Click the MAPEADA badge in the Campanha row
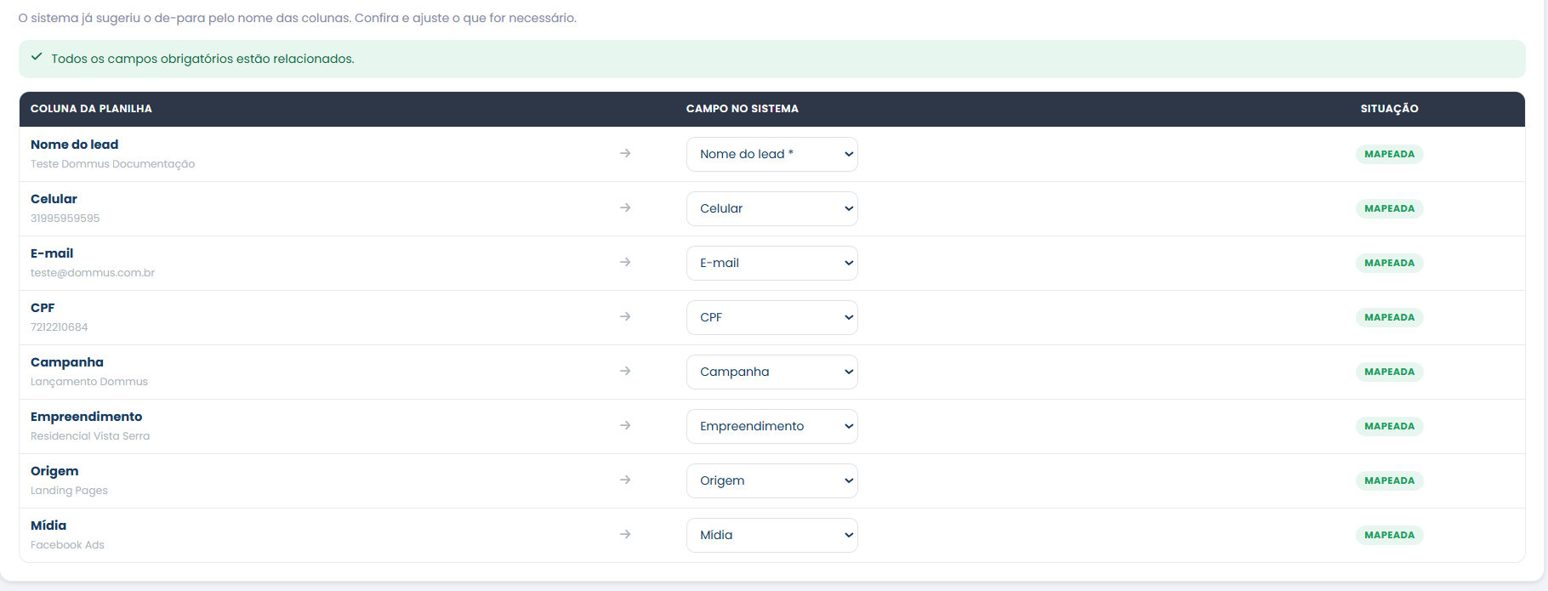The width and height of the screenshot is (1548, 591). tap(1389, 372)
